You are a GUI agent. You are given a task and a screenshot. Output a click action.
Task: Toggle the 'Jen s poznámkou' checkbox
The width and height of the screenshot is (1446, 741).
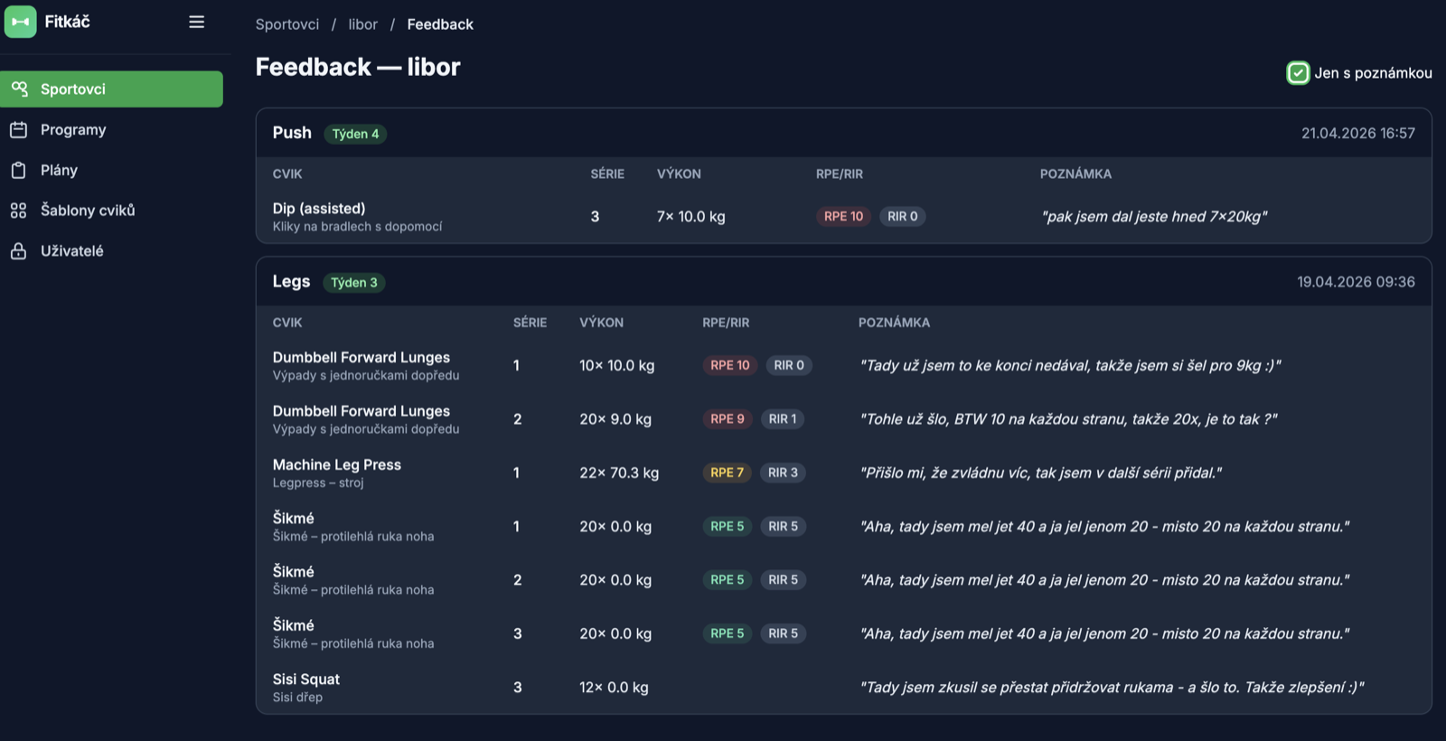coord(1298,73)
